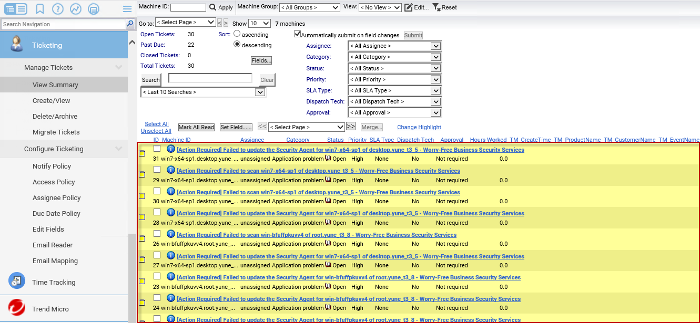Screen dimensions: 700x323
Task: Click the magnifier icon beside Search Navigation
Action: (x=130, y=24)
